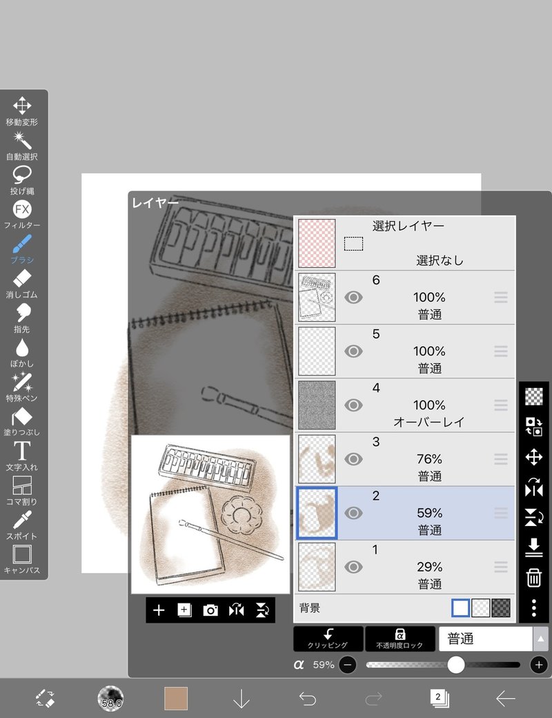552x718 pixels.
Task: Toggle visibility of layer 4 overlay
Action: (353, 405)
